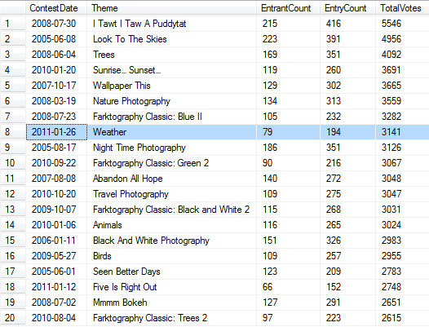
Task: Select row header number 20
Action: [x=13, y=318]
